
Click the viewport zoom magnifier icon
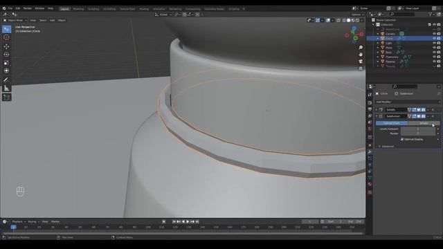pyautogui.click(x=361, y=48)
